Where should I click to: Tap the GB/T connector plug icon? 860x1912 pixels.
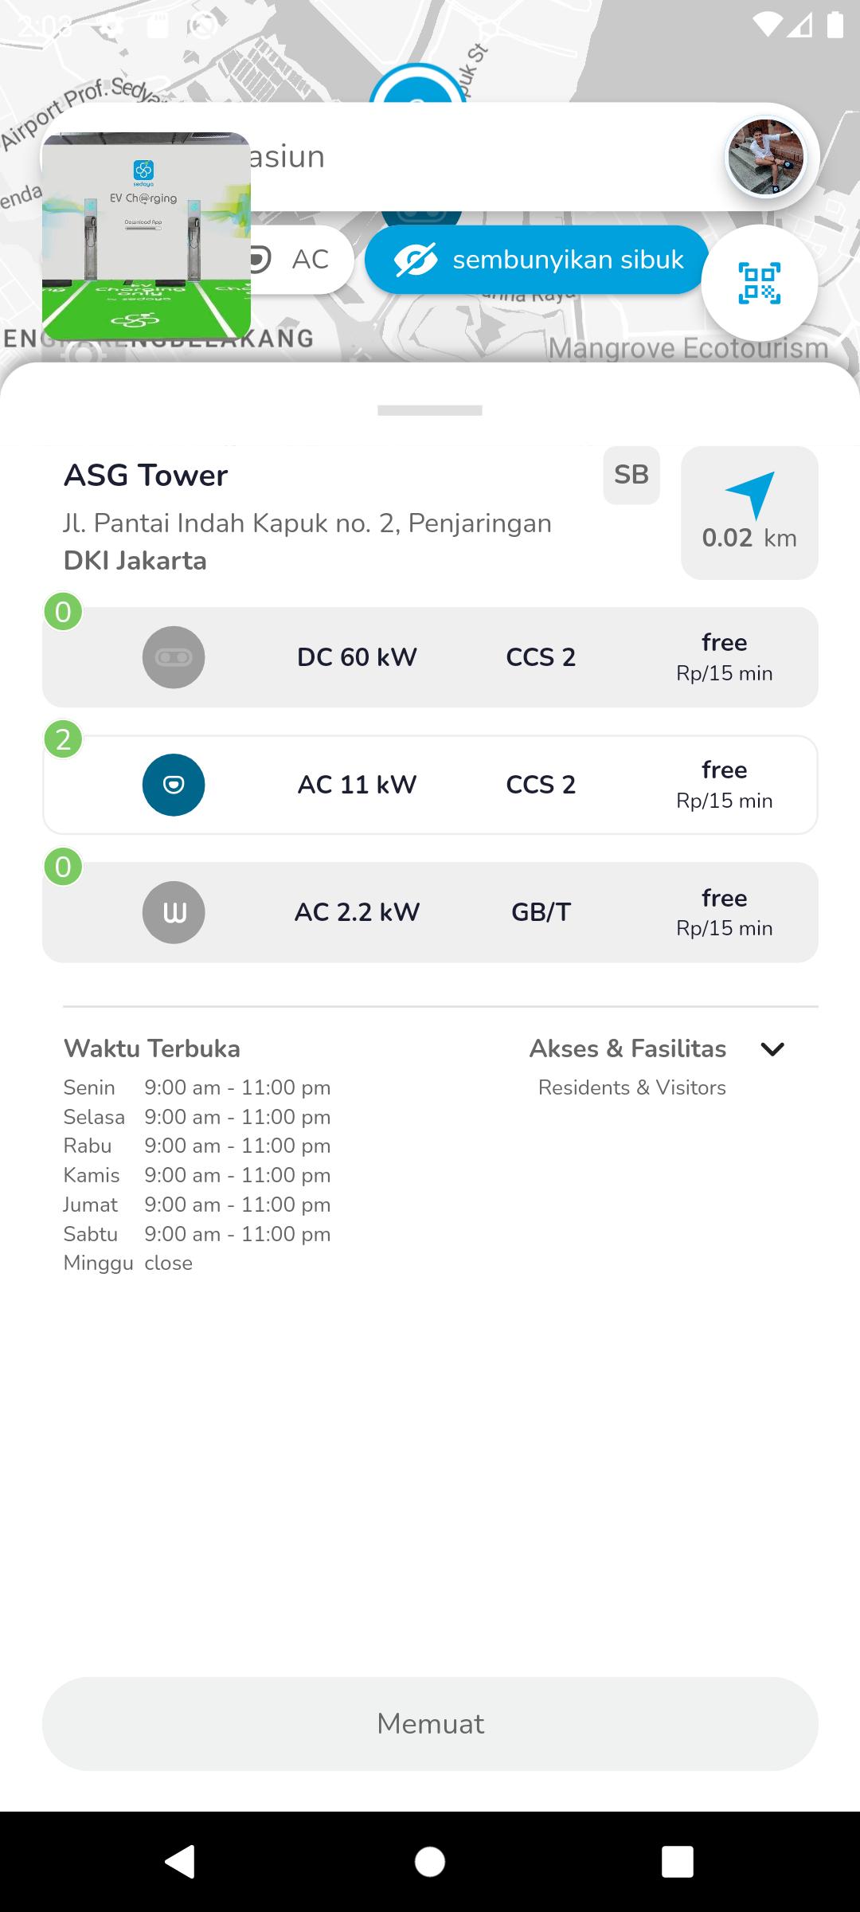[174, 912]
